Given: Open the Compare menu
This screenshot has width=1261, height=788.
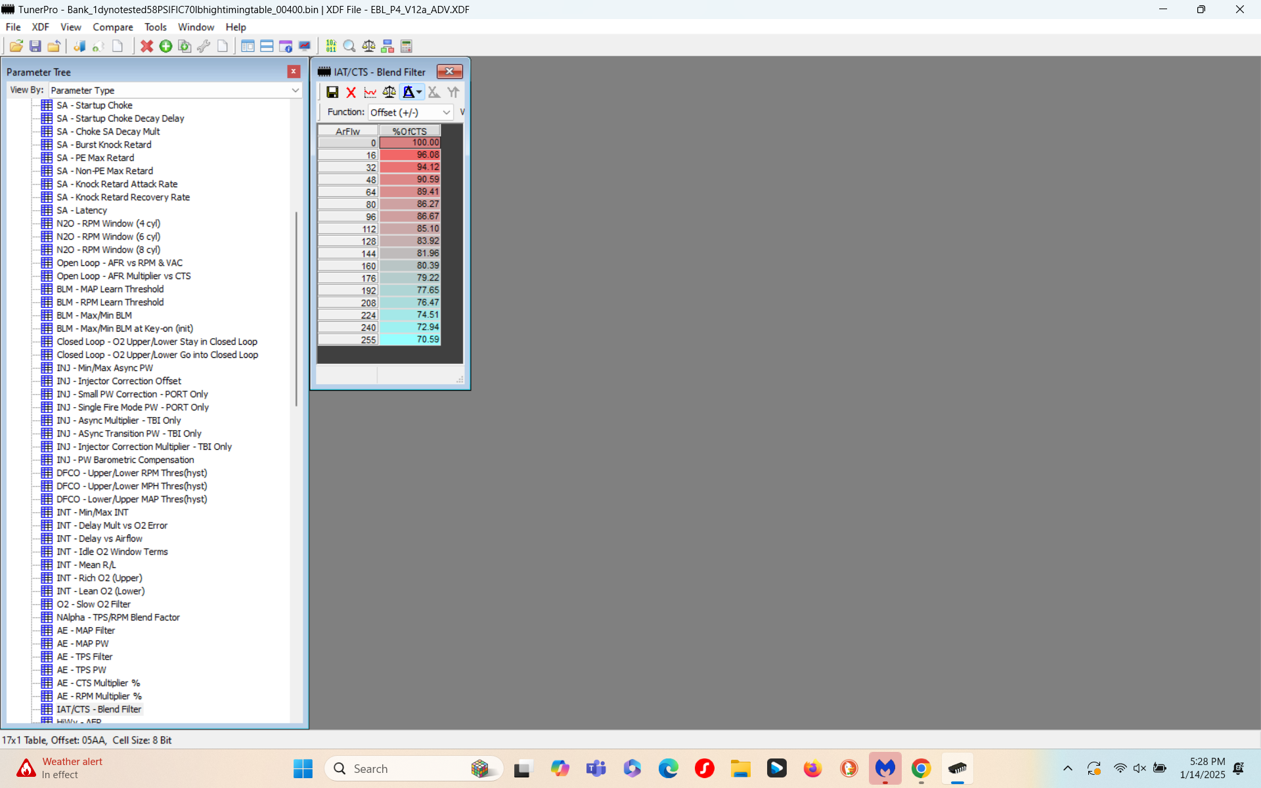Looking at the screenshot, I should point(112,27).
